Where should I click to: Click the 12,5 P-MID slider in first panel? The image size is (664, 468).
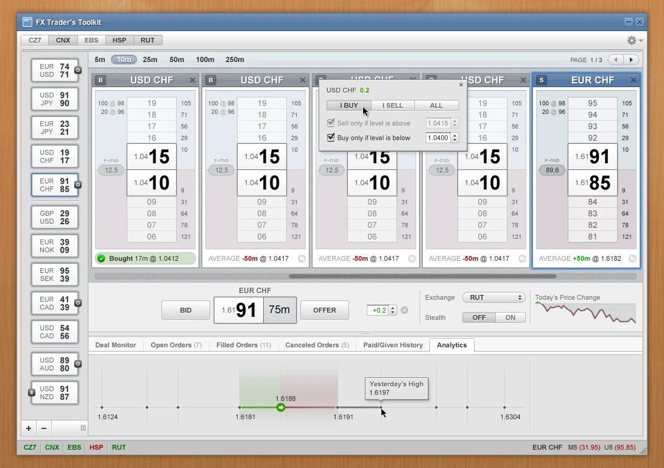pos(111,170)
